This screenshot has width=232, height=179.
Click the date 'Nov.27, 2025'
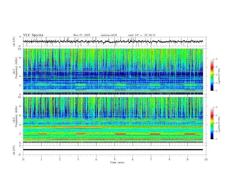click(82, 35)
